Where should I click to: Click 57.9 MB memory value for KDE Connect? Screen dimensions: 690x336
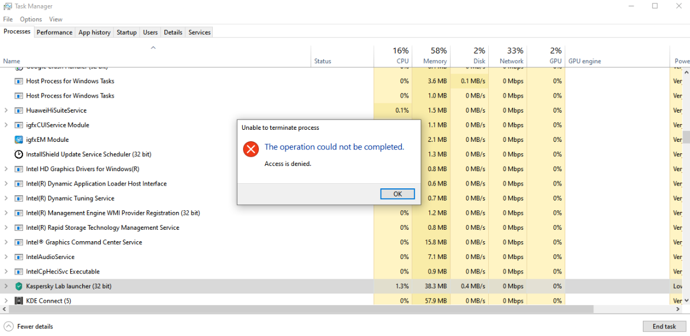click(435, 301)
